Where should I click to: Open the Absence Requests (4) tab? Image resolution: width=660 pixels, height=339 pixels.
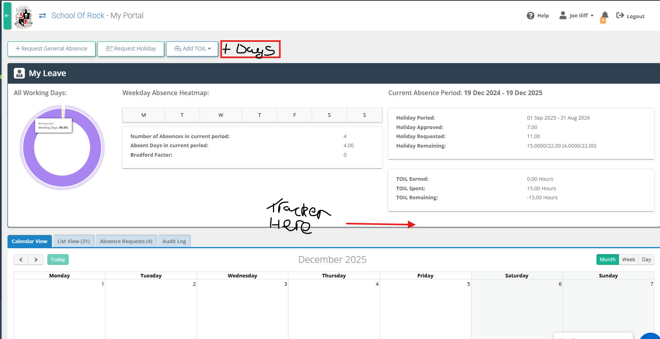point(126,241)
